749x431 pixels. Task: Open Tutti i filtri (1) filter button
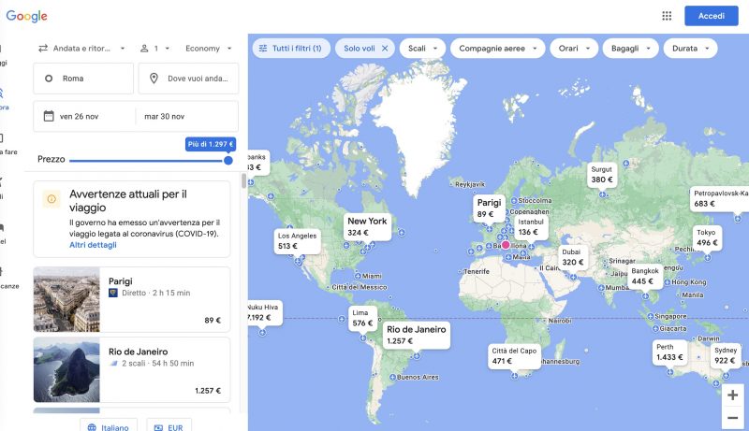(x=291, y=49)
